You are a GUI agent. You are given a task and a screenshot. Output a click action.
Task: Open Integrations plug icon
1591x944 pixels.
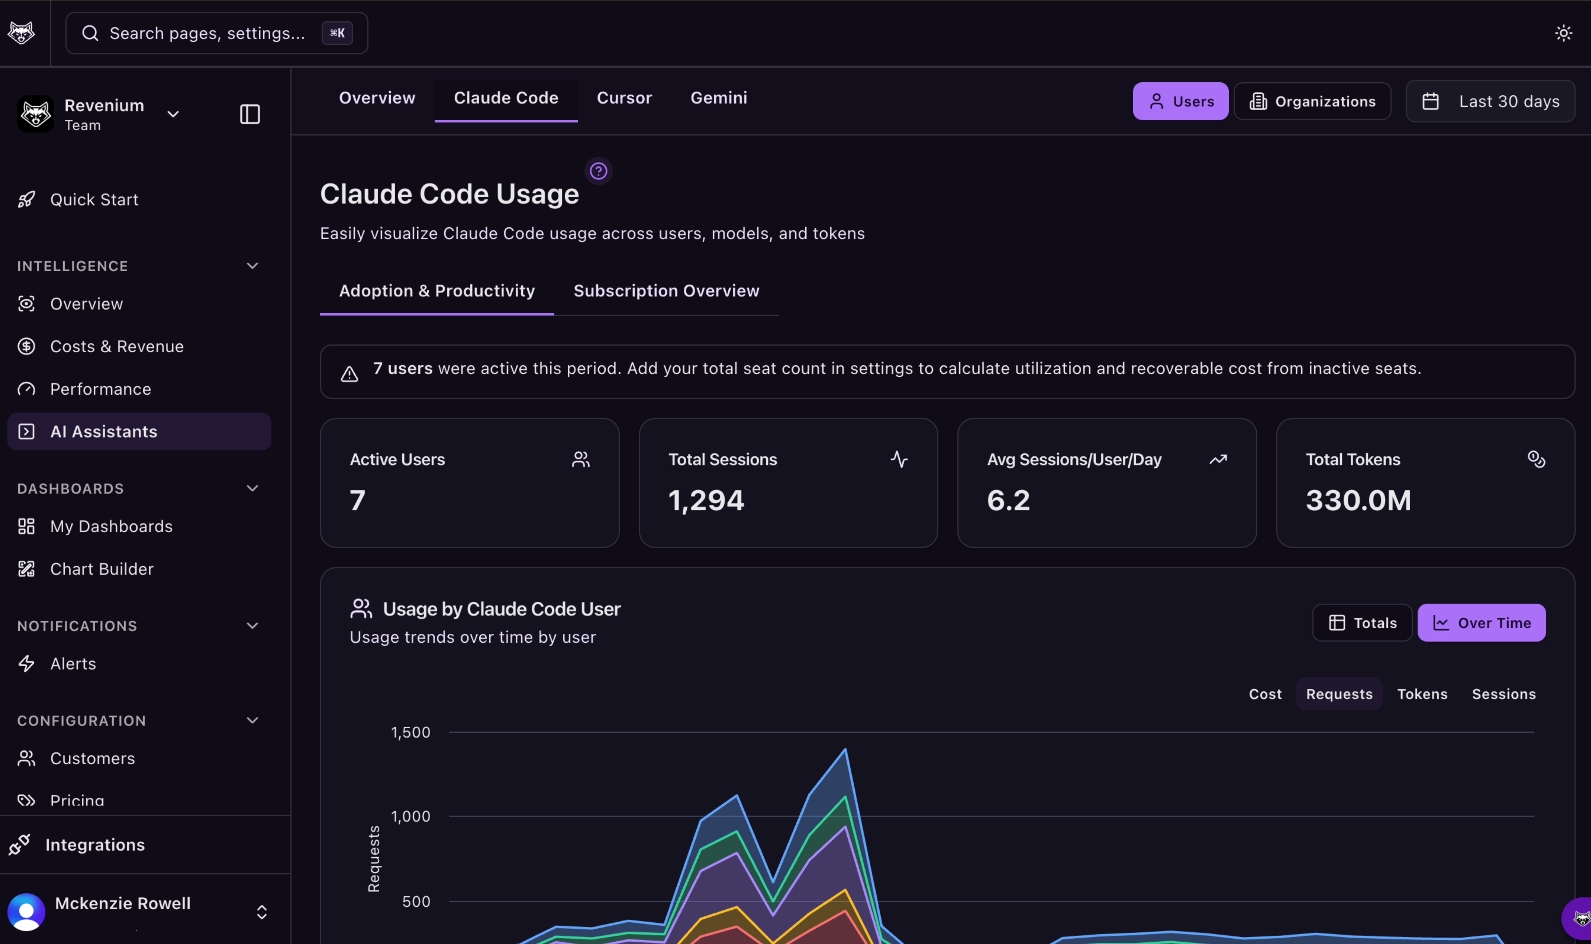click(19, 845)
